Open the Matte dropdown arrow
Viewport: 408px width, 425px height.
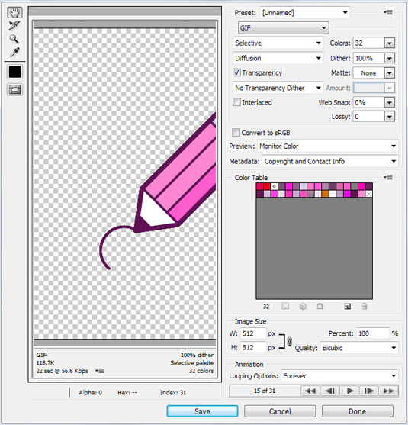(x=389, y=73)
